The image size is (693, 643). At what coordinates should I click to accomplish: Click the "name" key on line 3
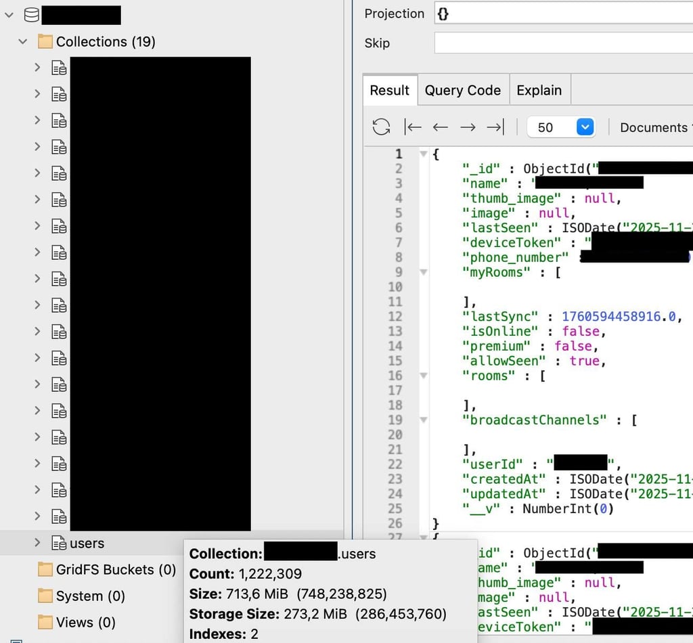pyautogui.click(x=485, y=183)
